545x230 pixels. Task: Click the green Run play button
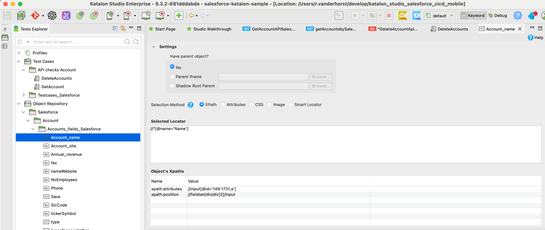(x=355, y=15)
